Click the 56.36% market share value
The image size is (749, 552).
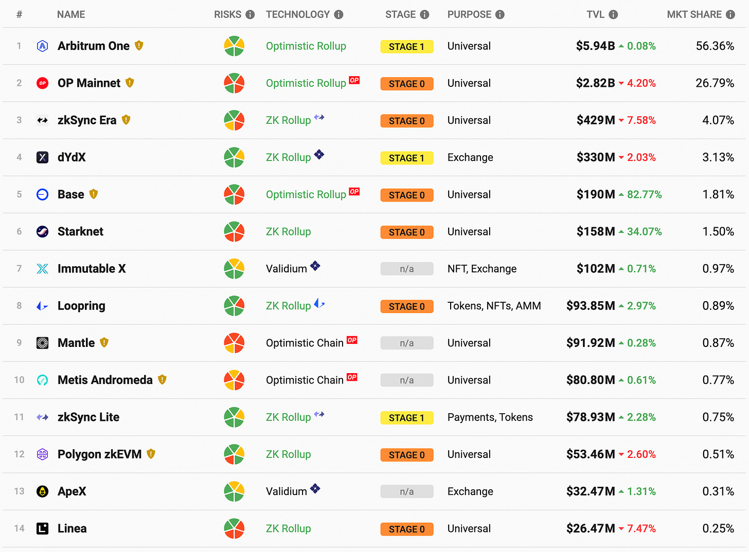pyautogui.click(x=715, y=46)
